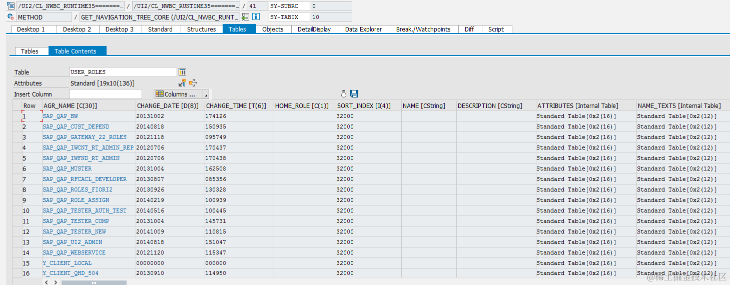Click the blue save disk icon
Screen dimensions: 730x285
point(354,93)
